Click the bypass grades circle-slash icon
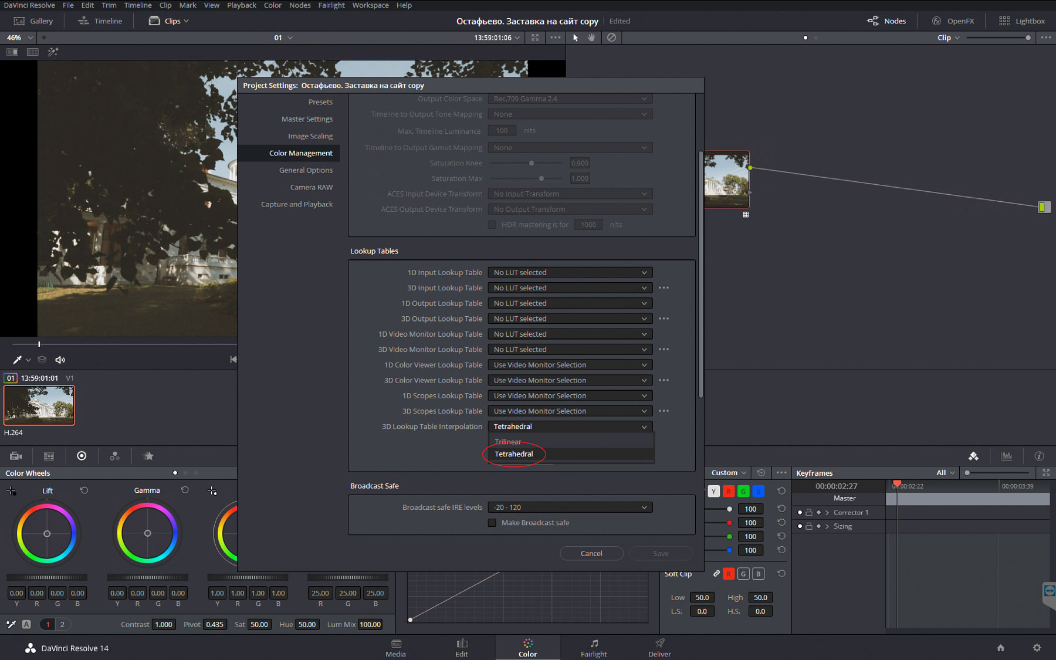 point(611,38)
